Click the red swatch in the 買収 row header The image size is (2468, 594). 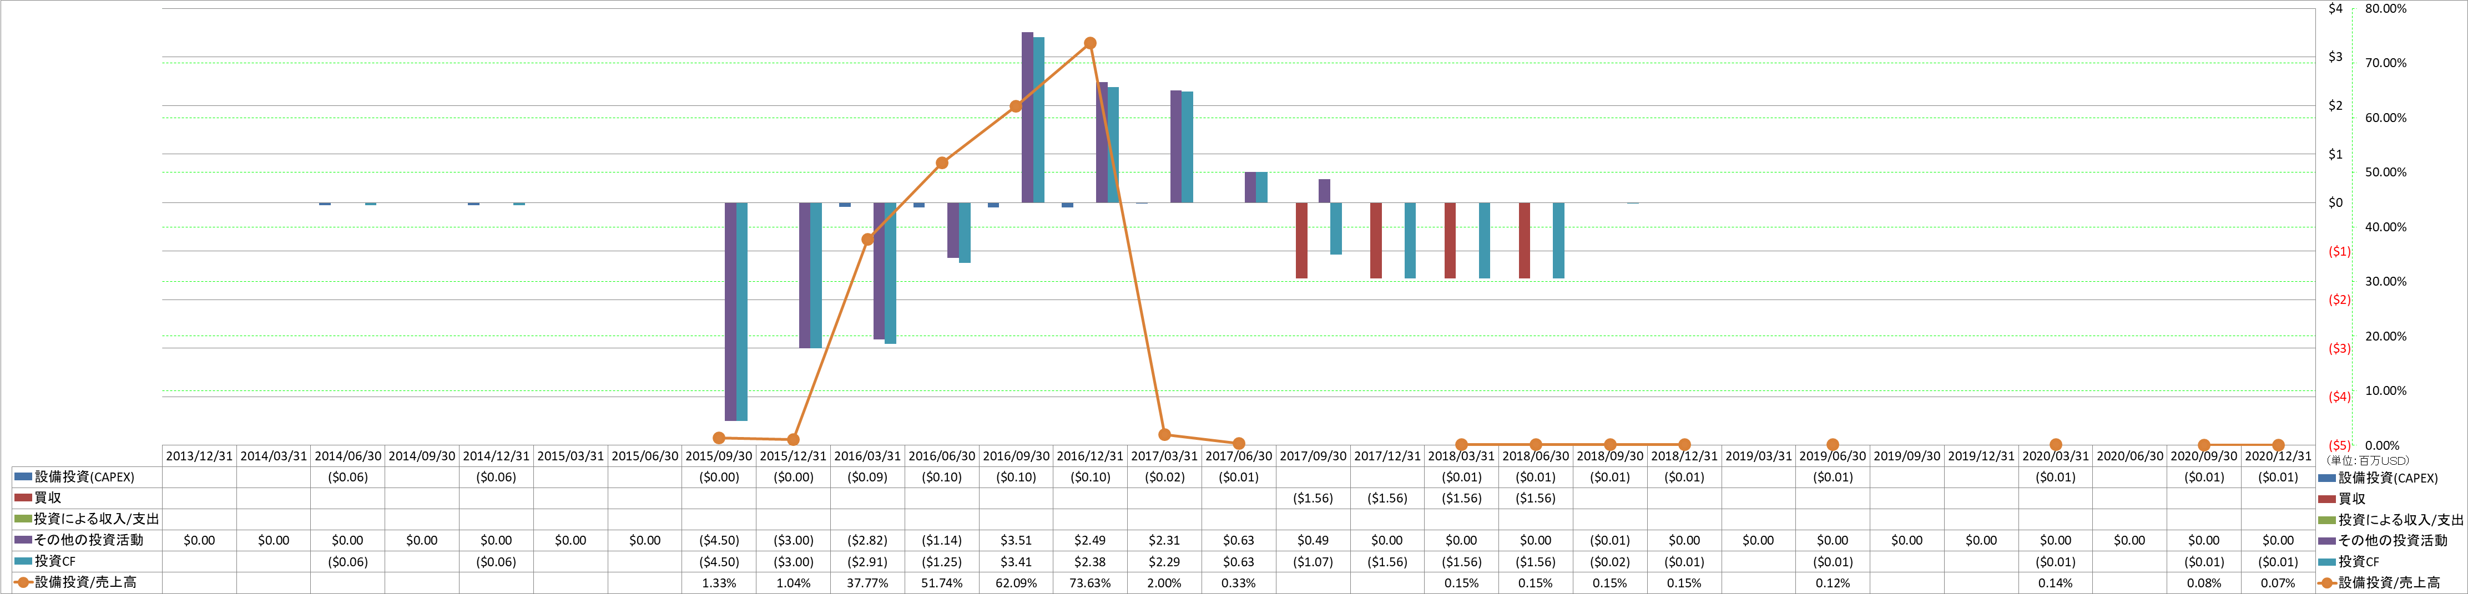point(23,498)
